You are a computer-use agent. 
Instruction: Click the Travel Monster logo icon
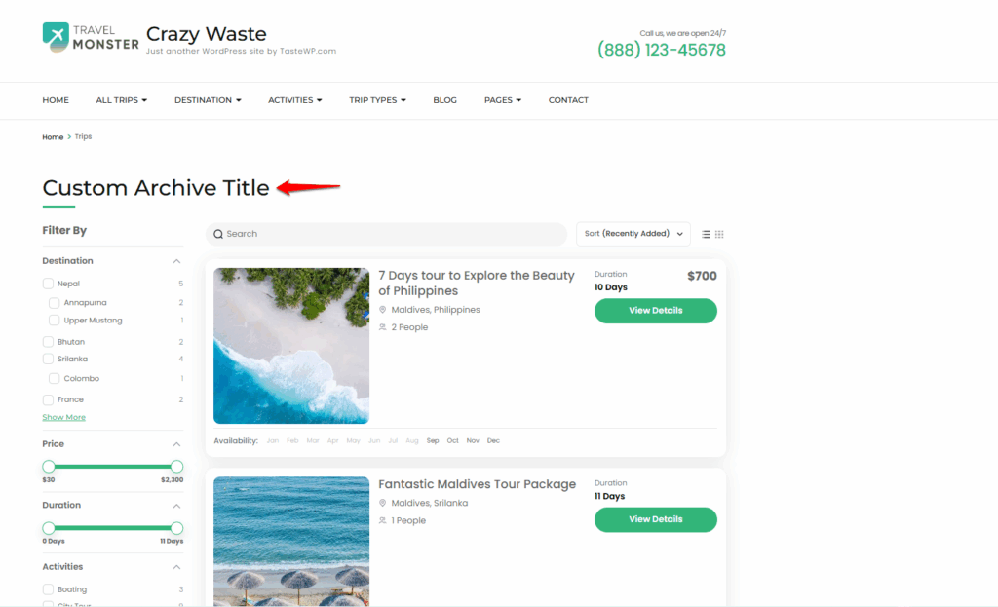pos(56,37)
